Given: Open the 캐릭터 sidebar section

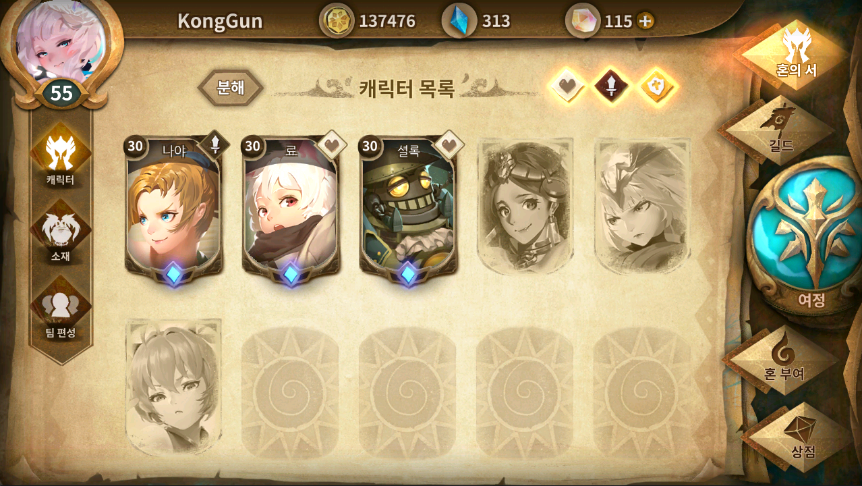Looking at the screenshot, I should click(x=61, y=155).
